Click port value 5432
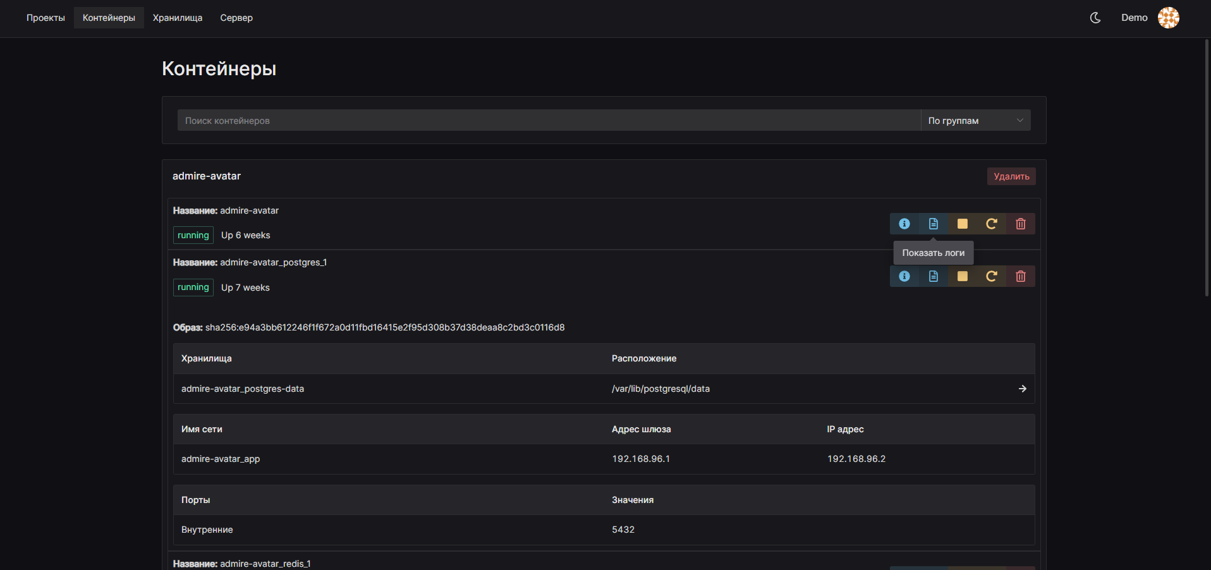Viewport: 1211px width, 570px height. pos(623,530)
